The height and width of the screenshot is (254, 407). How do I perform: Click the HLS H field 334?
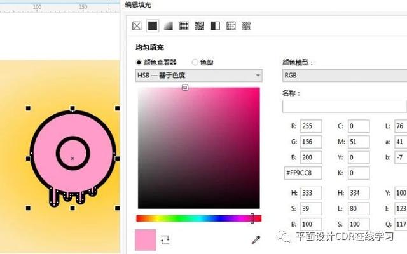[x=359, y=193]
